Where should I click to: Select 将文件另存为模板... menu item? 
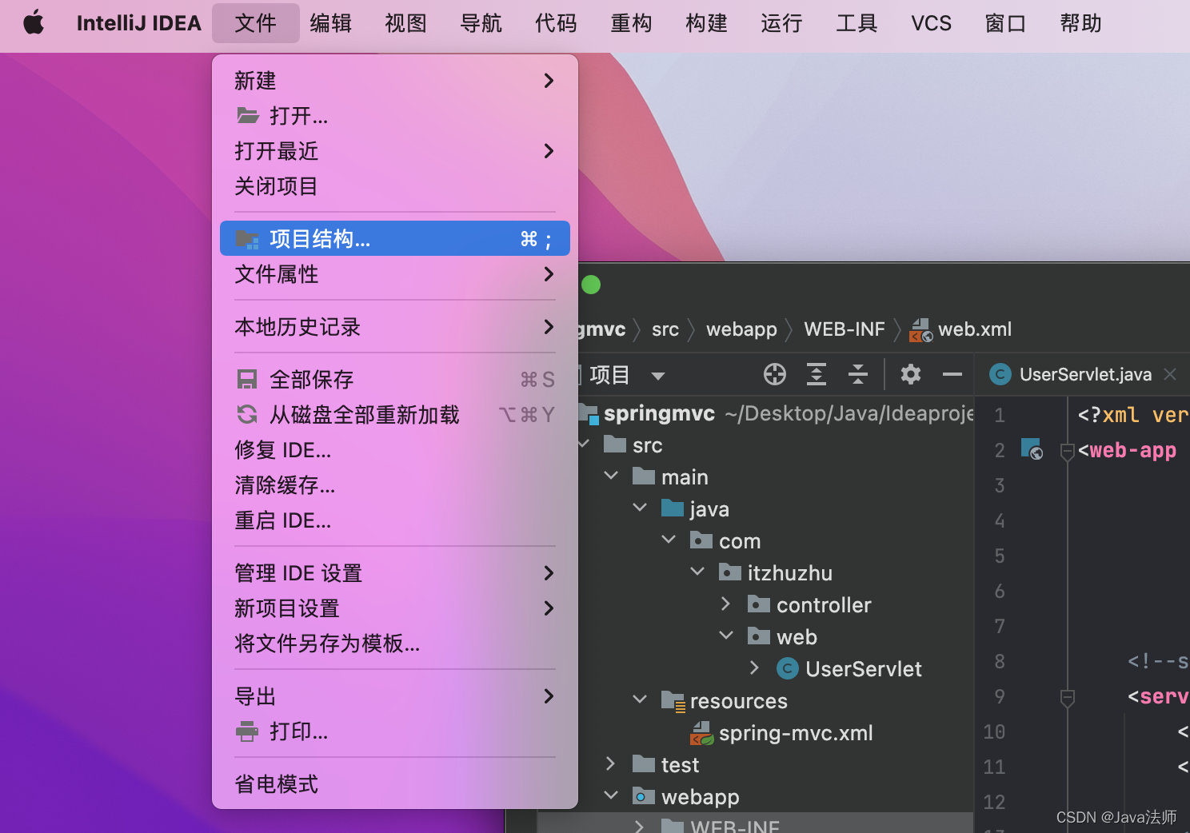[395, 644]
